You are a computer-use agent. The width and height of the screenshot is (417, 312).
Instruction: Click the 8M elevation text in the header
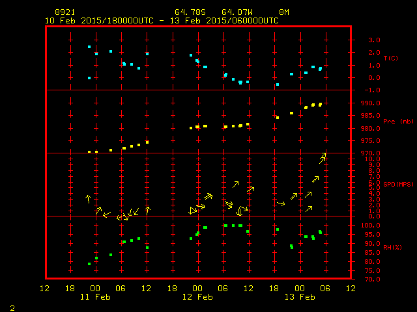coord(284,12)
